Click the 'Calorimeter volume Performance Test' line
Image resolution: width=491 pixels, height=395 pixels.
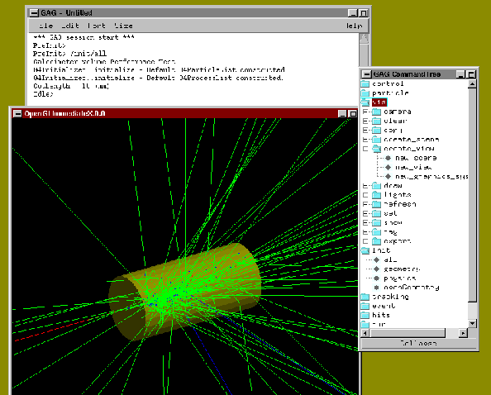tap(104, 62)
